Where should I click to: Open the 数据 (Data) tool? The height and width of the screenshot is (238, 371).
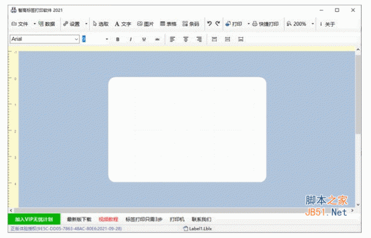46,24
